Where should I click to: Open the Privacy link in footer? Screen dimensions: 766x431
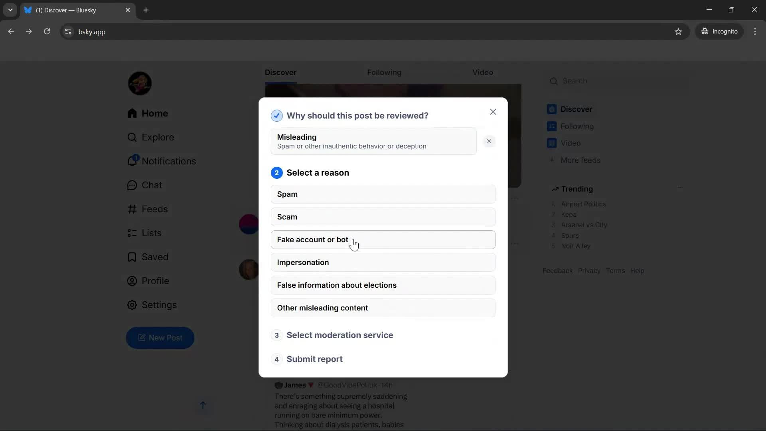pos(589,271)
